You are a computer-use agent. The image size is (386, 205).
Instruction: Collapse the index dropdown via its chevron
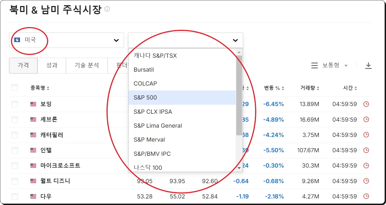click(x=235, y=40)
